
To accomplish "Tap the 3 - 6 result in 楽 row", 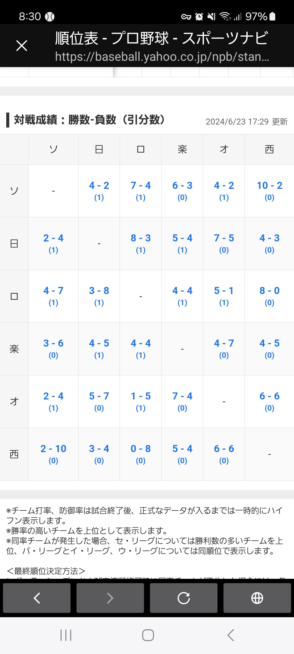I will pyautogui.click(x=53, y=343).
